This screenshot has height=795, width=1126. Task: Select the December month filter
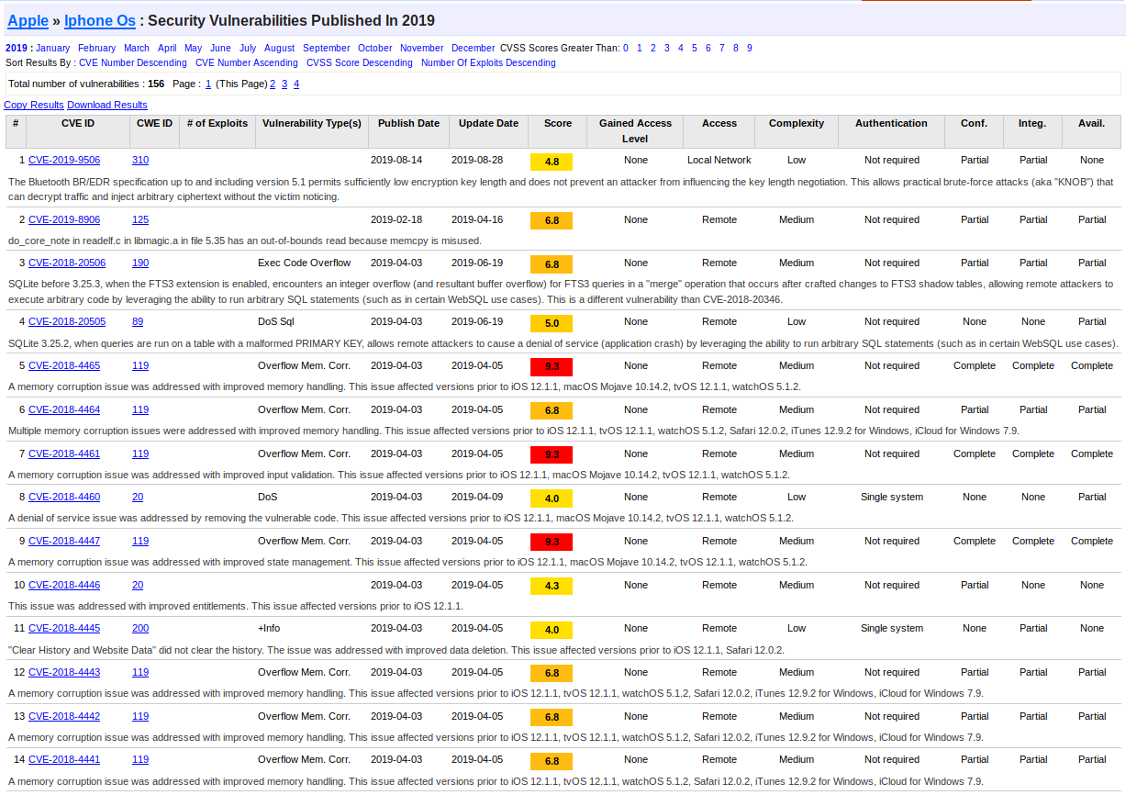pyautogui.click(x=473, y=48)
